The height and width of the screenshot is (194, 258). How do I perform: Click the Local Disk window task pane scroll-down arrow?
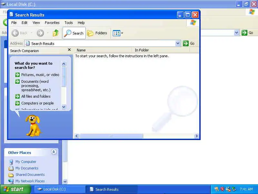click(x=65, y=181)
